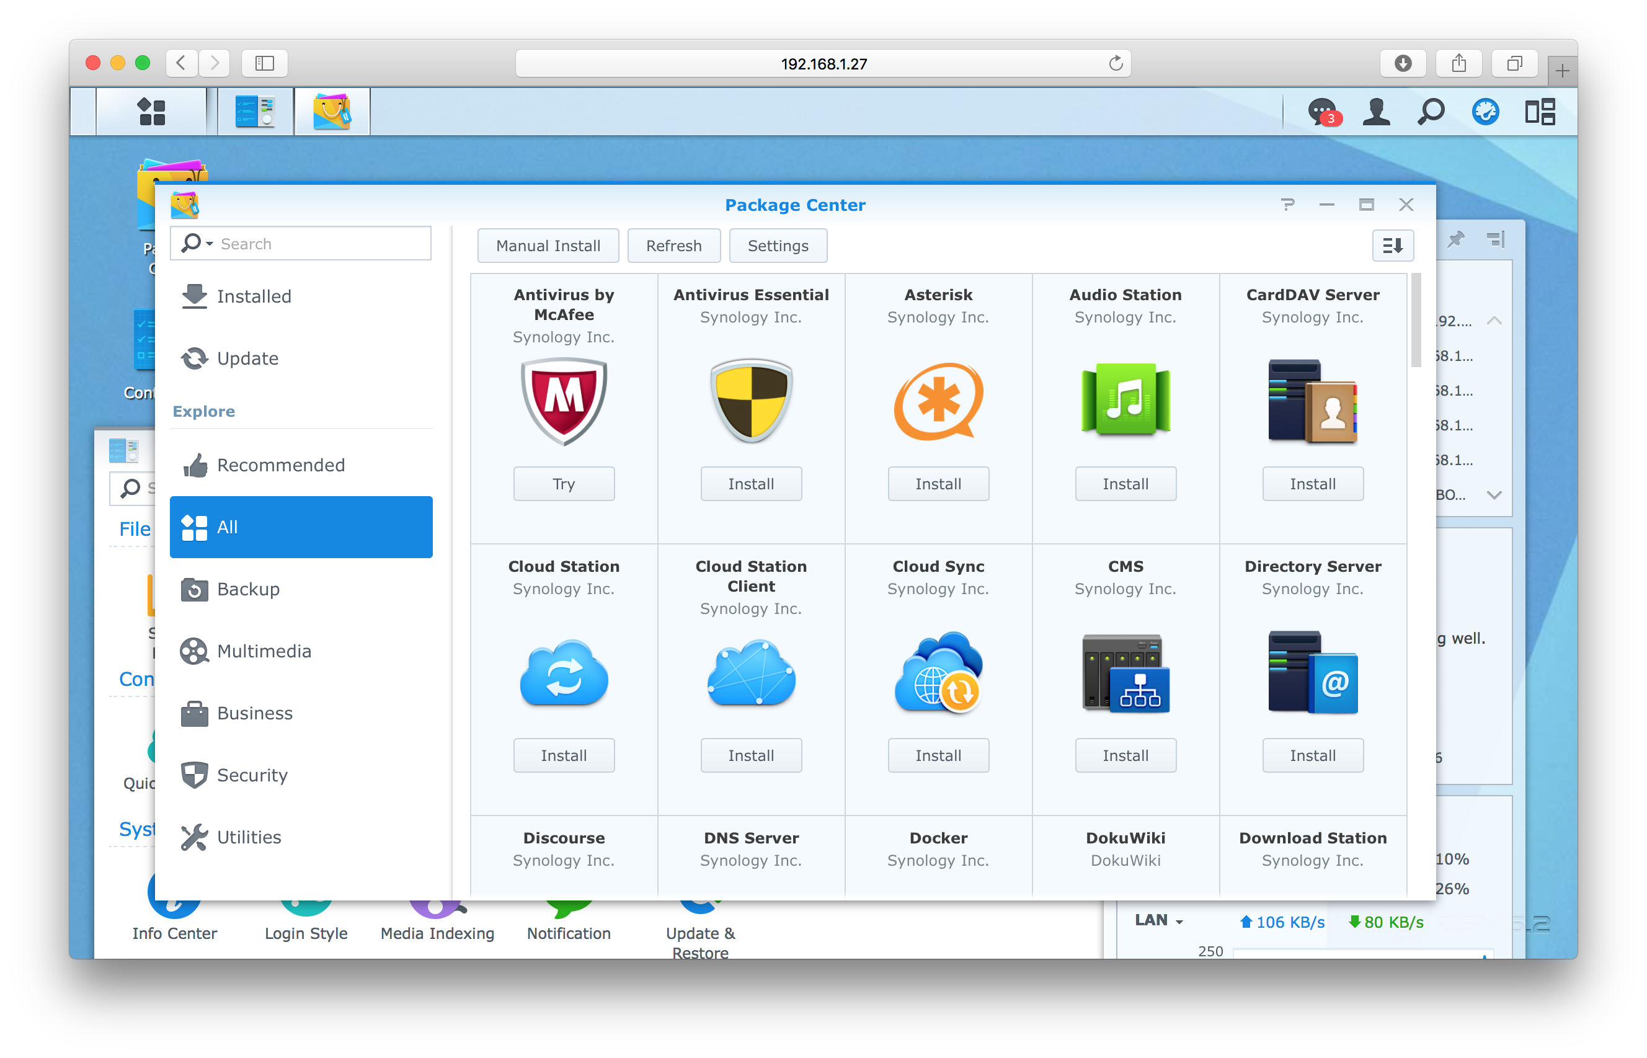This screenshot has height=1058, width=1647.
Task: Switch to the Installed category
Action: [x=254, y=296]
